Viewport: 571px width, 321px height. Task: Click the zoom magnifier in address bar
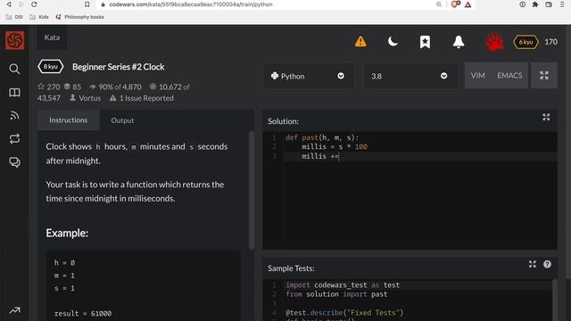[x=439, y=4]
